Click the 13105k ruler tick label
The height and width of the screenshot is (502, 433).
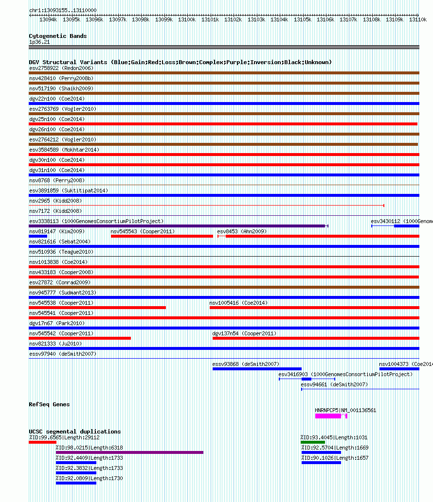coord(303,19)
